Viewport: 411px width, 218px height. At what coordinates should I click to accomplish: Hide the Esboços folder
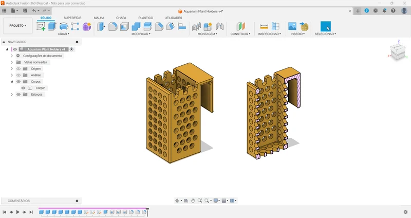tap(18, 95)
